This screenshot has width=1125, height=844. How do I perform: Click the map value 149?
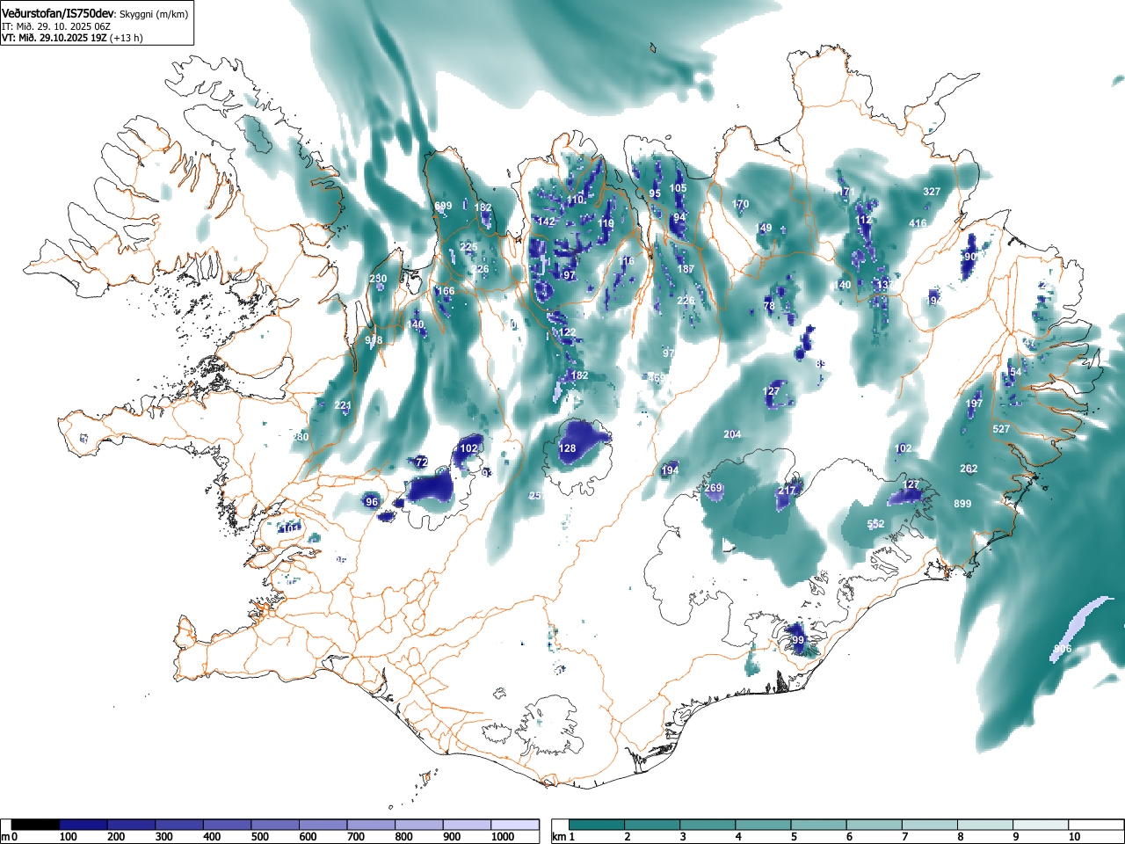pyautogui.click(x=764, y=228)
